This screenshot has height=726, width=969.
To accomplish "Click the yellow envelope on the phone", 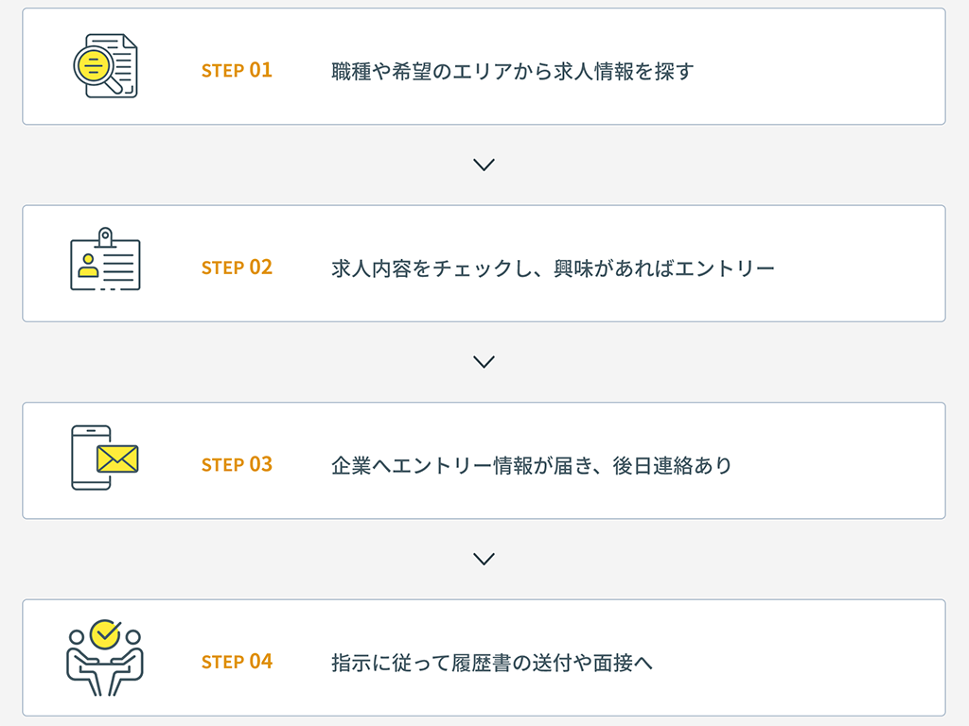I will (x=117, y=458).
